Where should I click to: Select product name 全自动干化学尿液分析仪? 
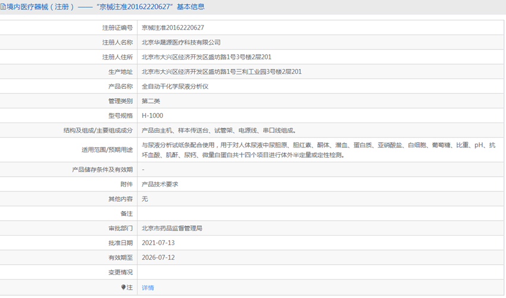(175, 86)
